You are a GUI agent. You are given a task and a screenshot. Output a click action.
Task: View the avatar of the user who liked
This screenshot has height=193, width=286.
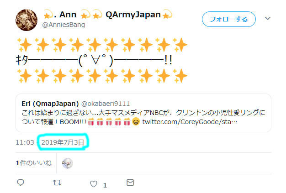coord(67,163)
